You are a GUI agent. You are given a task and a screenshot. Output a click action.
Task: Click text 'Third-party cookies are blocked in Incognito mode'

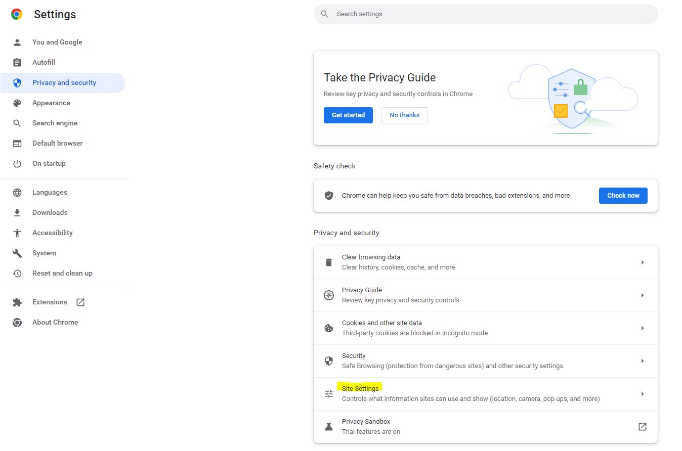pyautogui.click(x=415, y=333)
